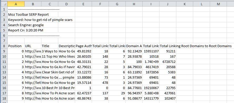Click 'Search Engine: google' cell
234x103 pixels.
coord(26,25)
